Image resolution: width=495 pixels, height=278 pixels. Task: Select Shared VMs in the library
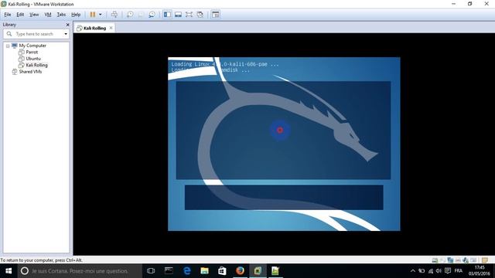coord(30,72)
